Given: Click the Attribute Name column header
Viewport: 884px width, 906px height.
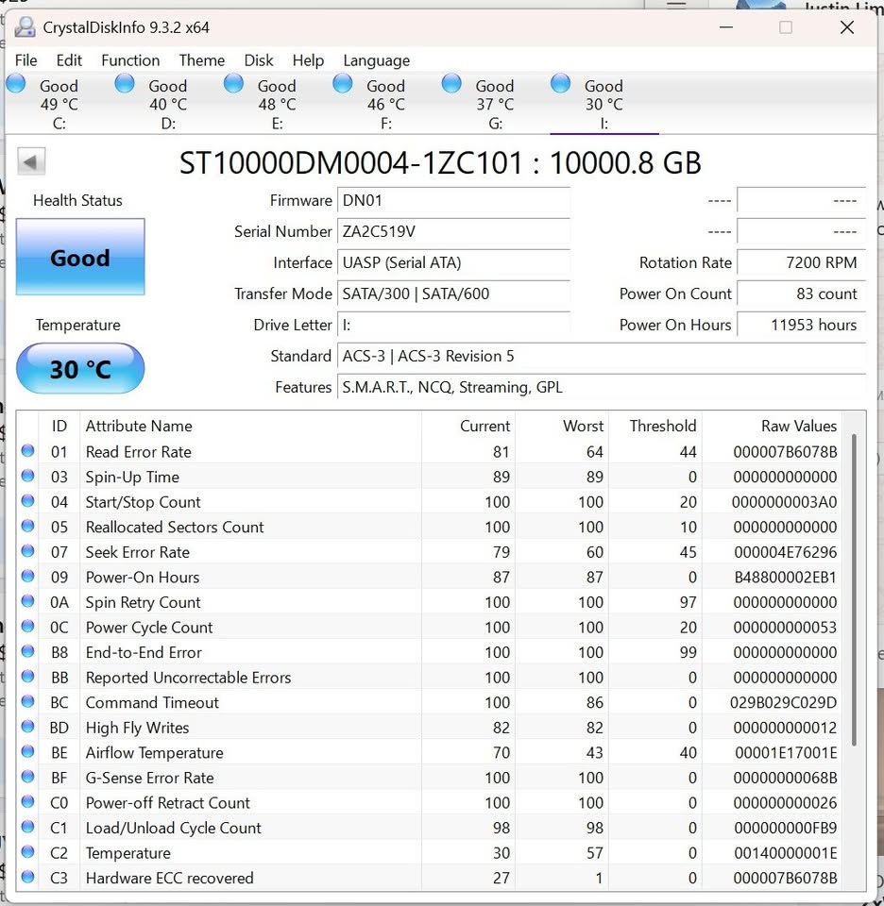Looking at the screenshot, I should [x=139, y=426].
